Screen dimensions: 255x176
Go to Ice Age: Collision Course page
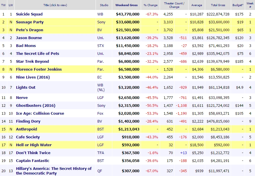pyautogui.click(x=40, y=114)
